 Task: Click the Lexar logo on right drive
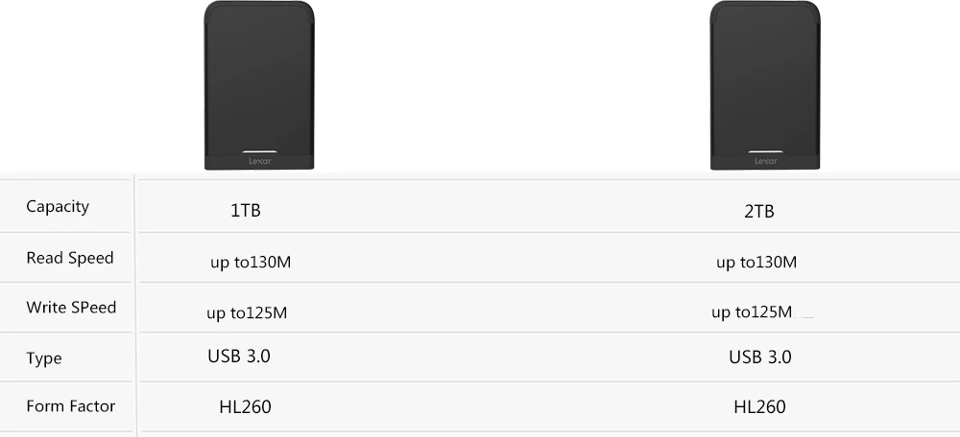tap(765, 161)
